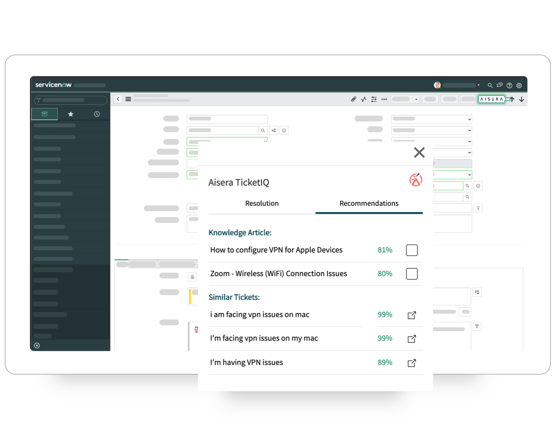Click the first form text field
556x439 pixels.
point(227,119)
